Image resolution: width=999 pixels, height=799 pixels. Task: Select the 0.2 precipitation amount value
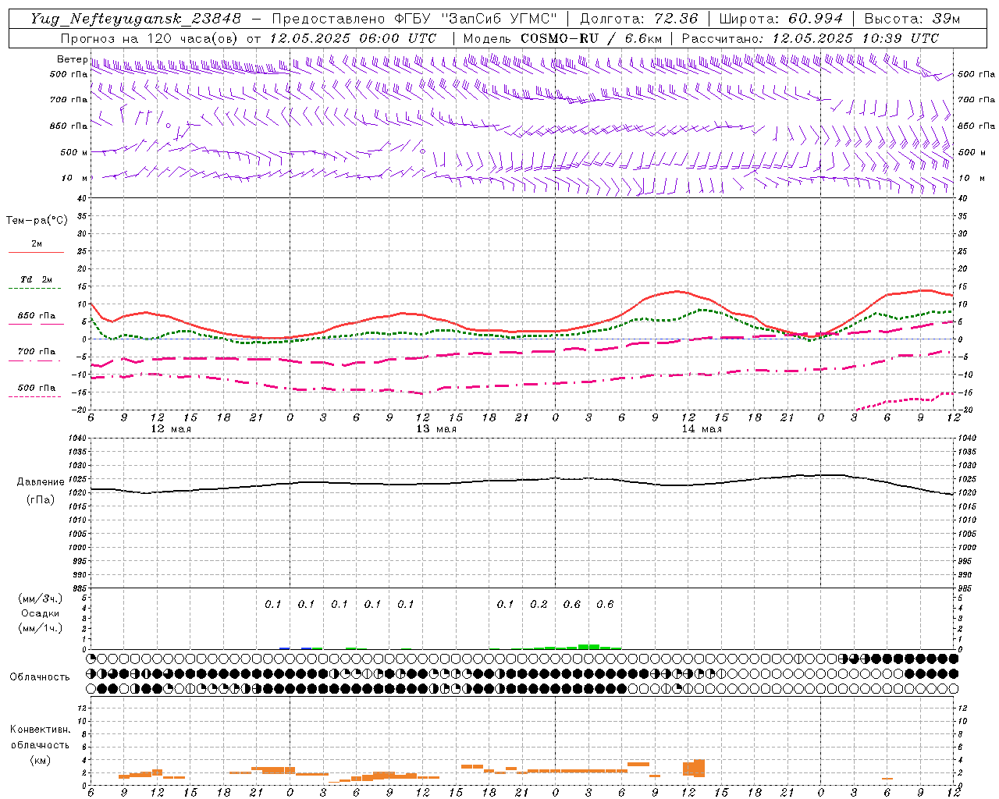point(539,604)
